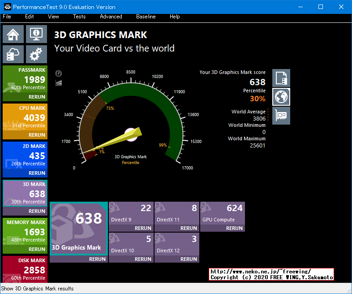
Task: Click the 30% percentile value
Action: (x=258, y=99)
